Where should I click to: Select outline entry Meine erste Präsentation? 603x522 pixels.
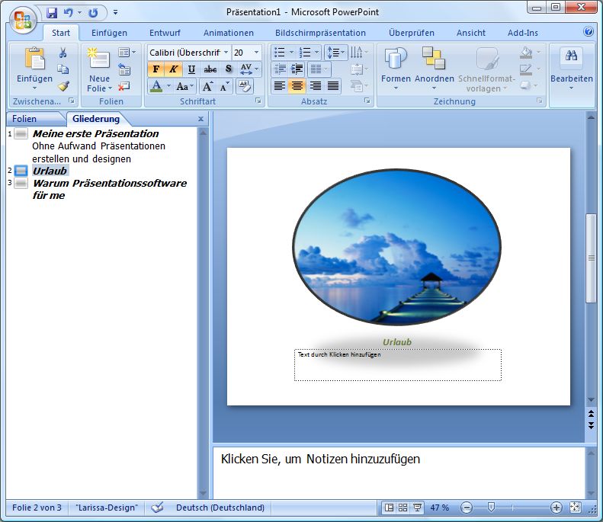click(95, 134)
